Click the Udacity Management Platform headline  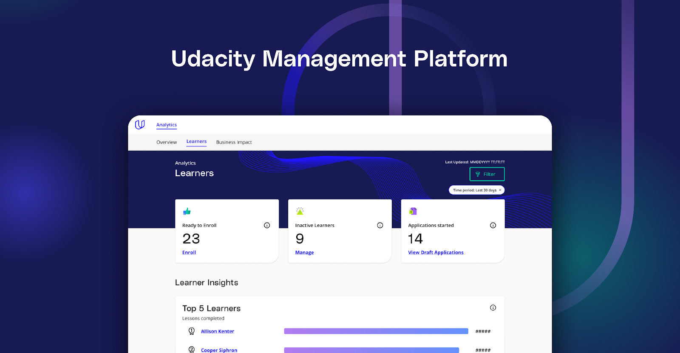(340, 59)
